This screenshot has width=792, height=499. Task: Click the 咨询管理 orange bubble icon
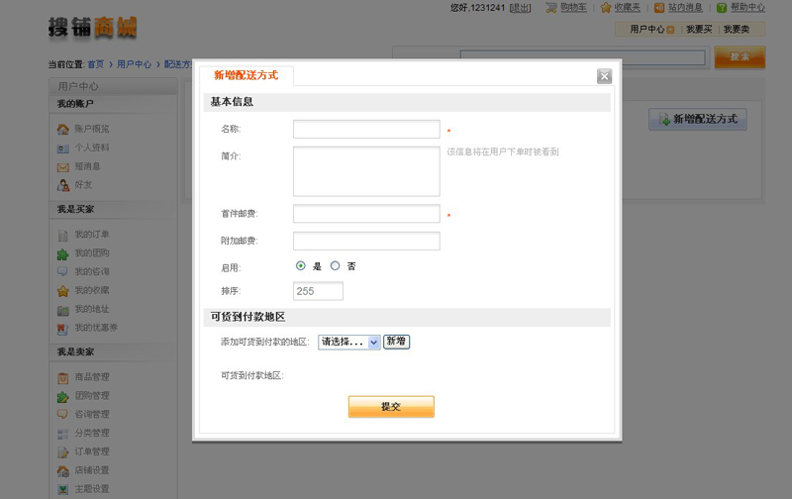(x=62, y=414)
